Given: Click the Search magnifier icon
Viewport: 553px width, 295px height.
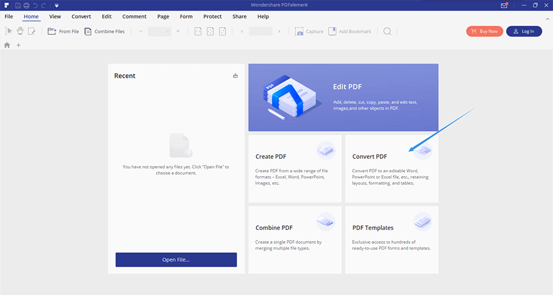Looking at the screenshot, I should coord(387,31).
